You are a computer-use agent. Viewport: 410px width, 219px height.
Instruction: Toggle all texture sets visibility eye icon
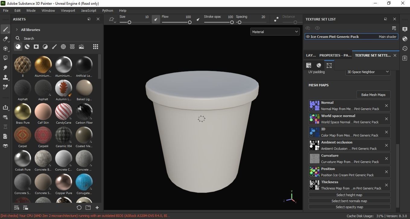tap(308, 28)
